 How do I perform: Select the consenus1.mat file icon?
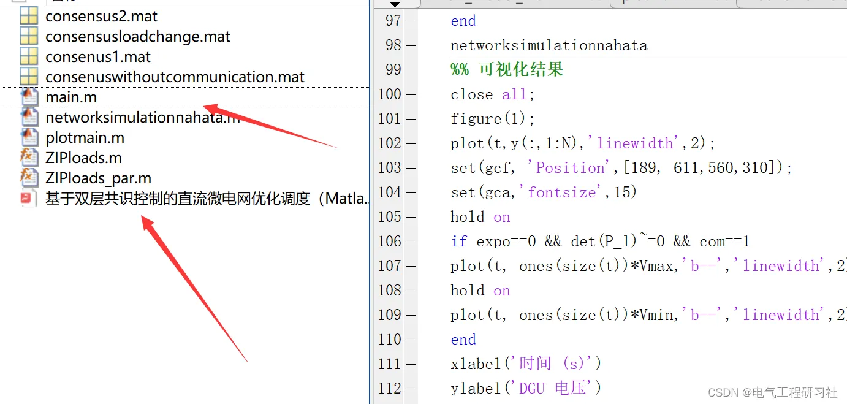point(29,56)
